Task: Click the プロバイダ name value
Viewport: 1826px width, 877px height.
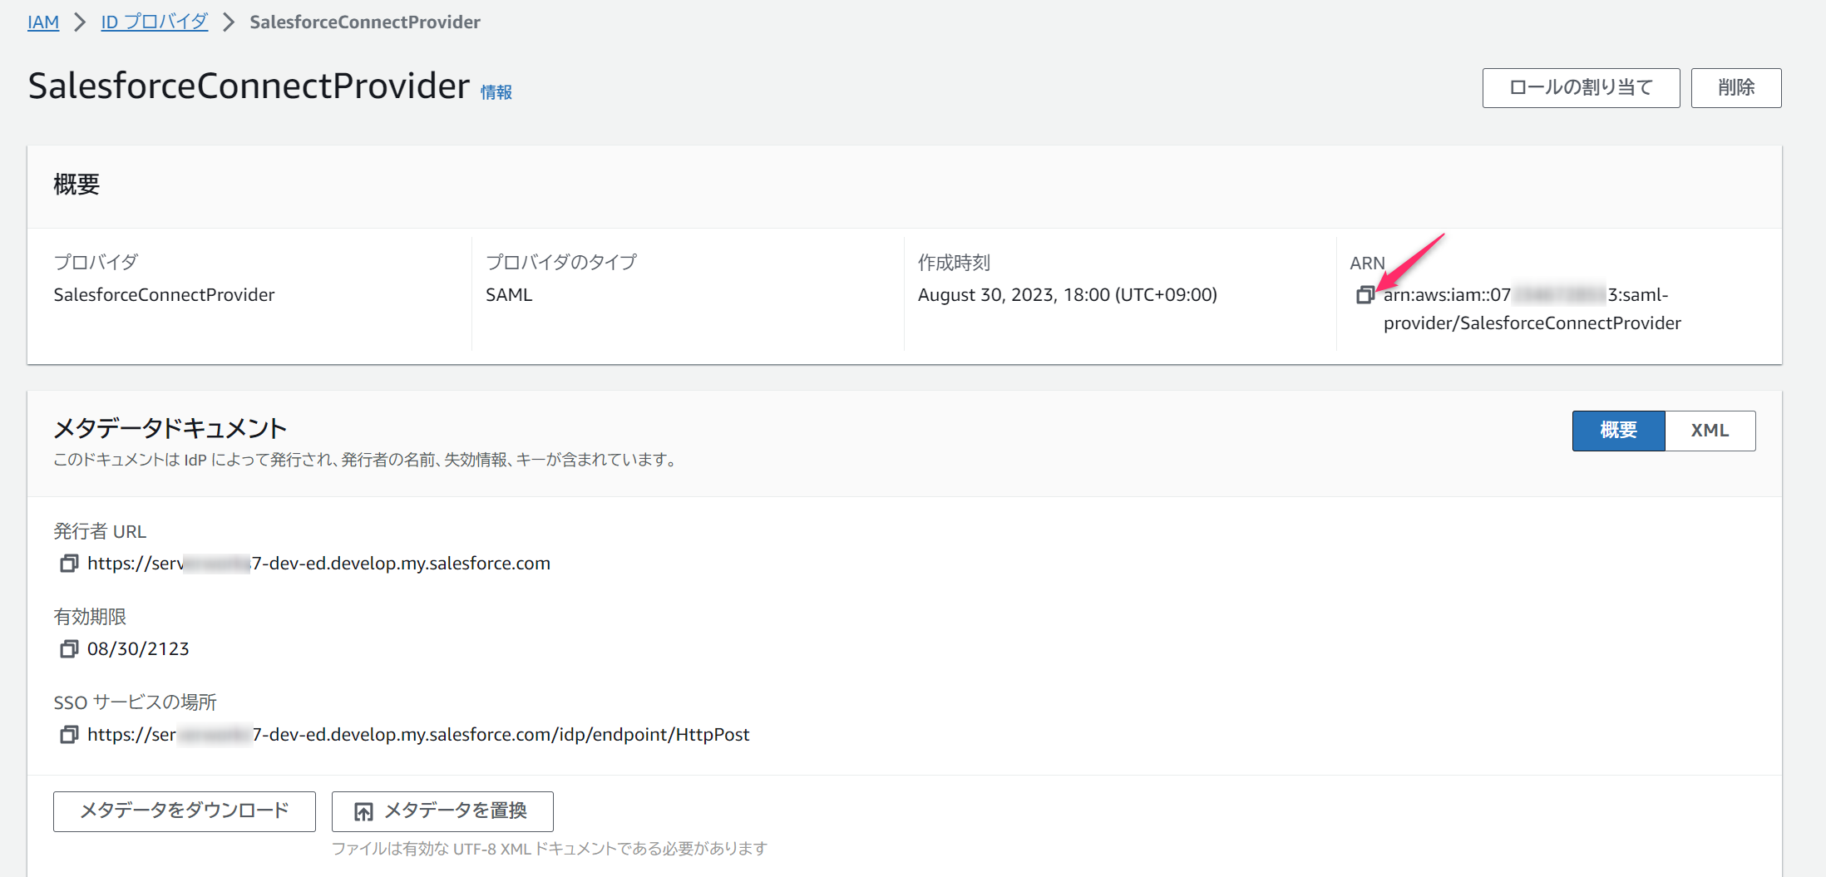Action: point(164,295)
